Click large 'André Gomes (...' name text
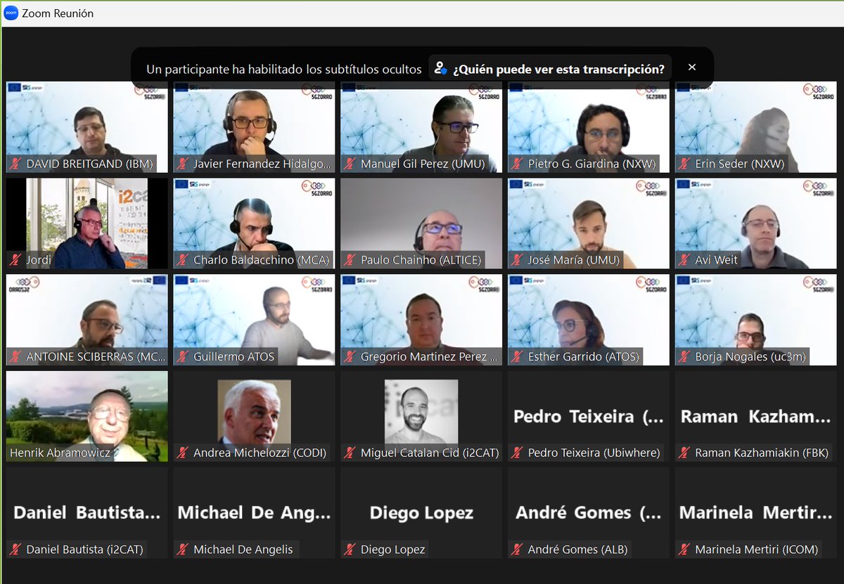Image resolution: width=844 pixels, height=584 pixels. click(x=589, y=513)
